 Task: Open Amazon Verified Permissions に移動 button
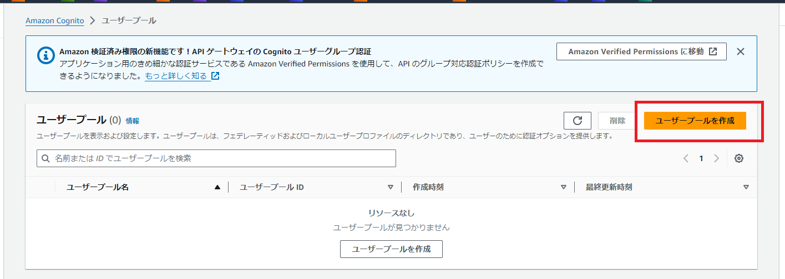641,51
